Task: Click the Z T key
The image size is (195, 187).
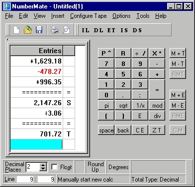Action: [x=157, y=130]
